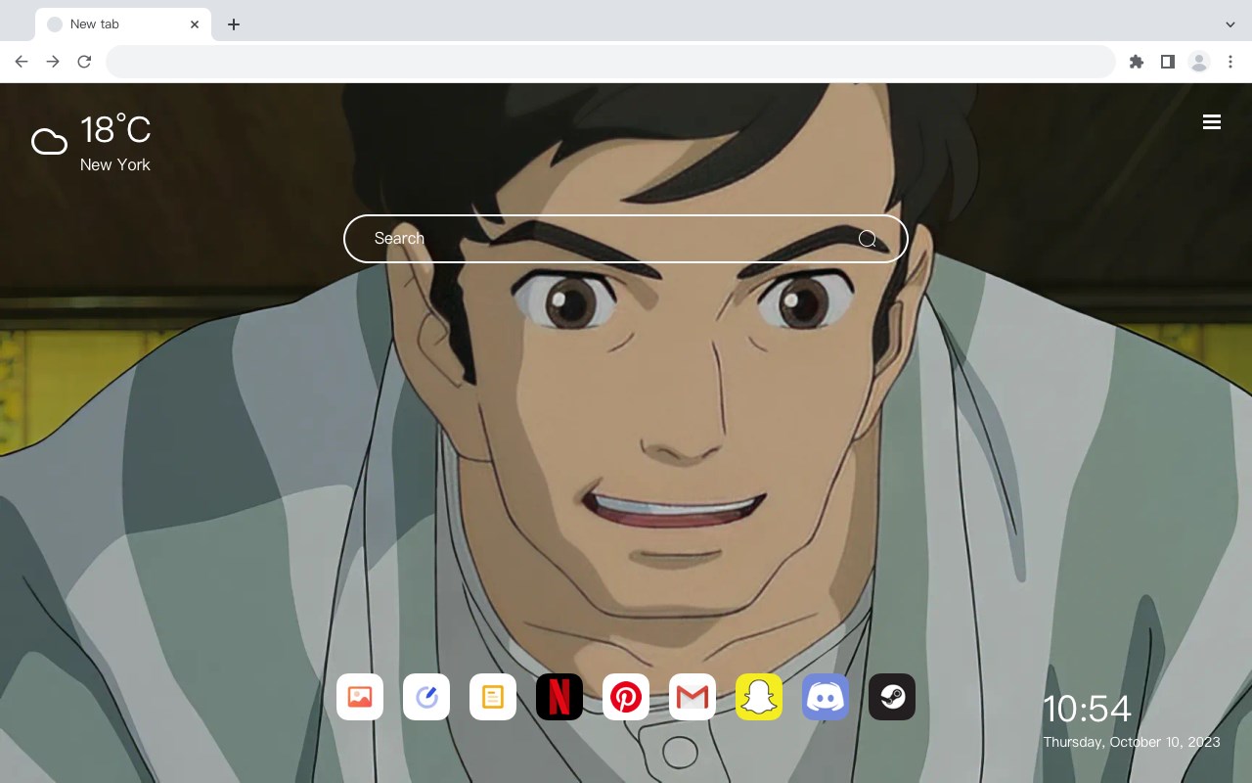Toggle the browser side panel
The image size is (1252, 783).
click(x=1167, y=62)
